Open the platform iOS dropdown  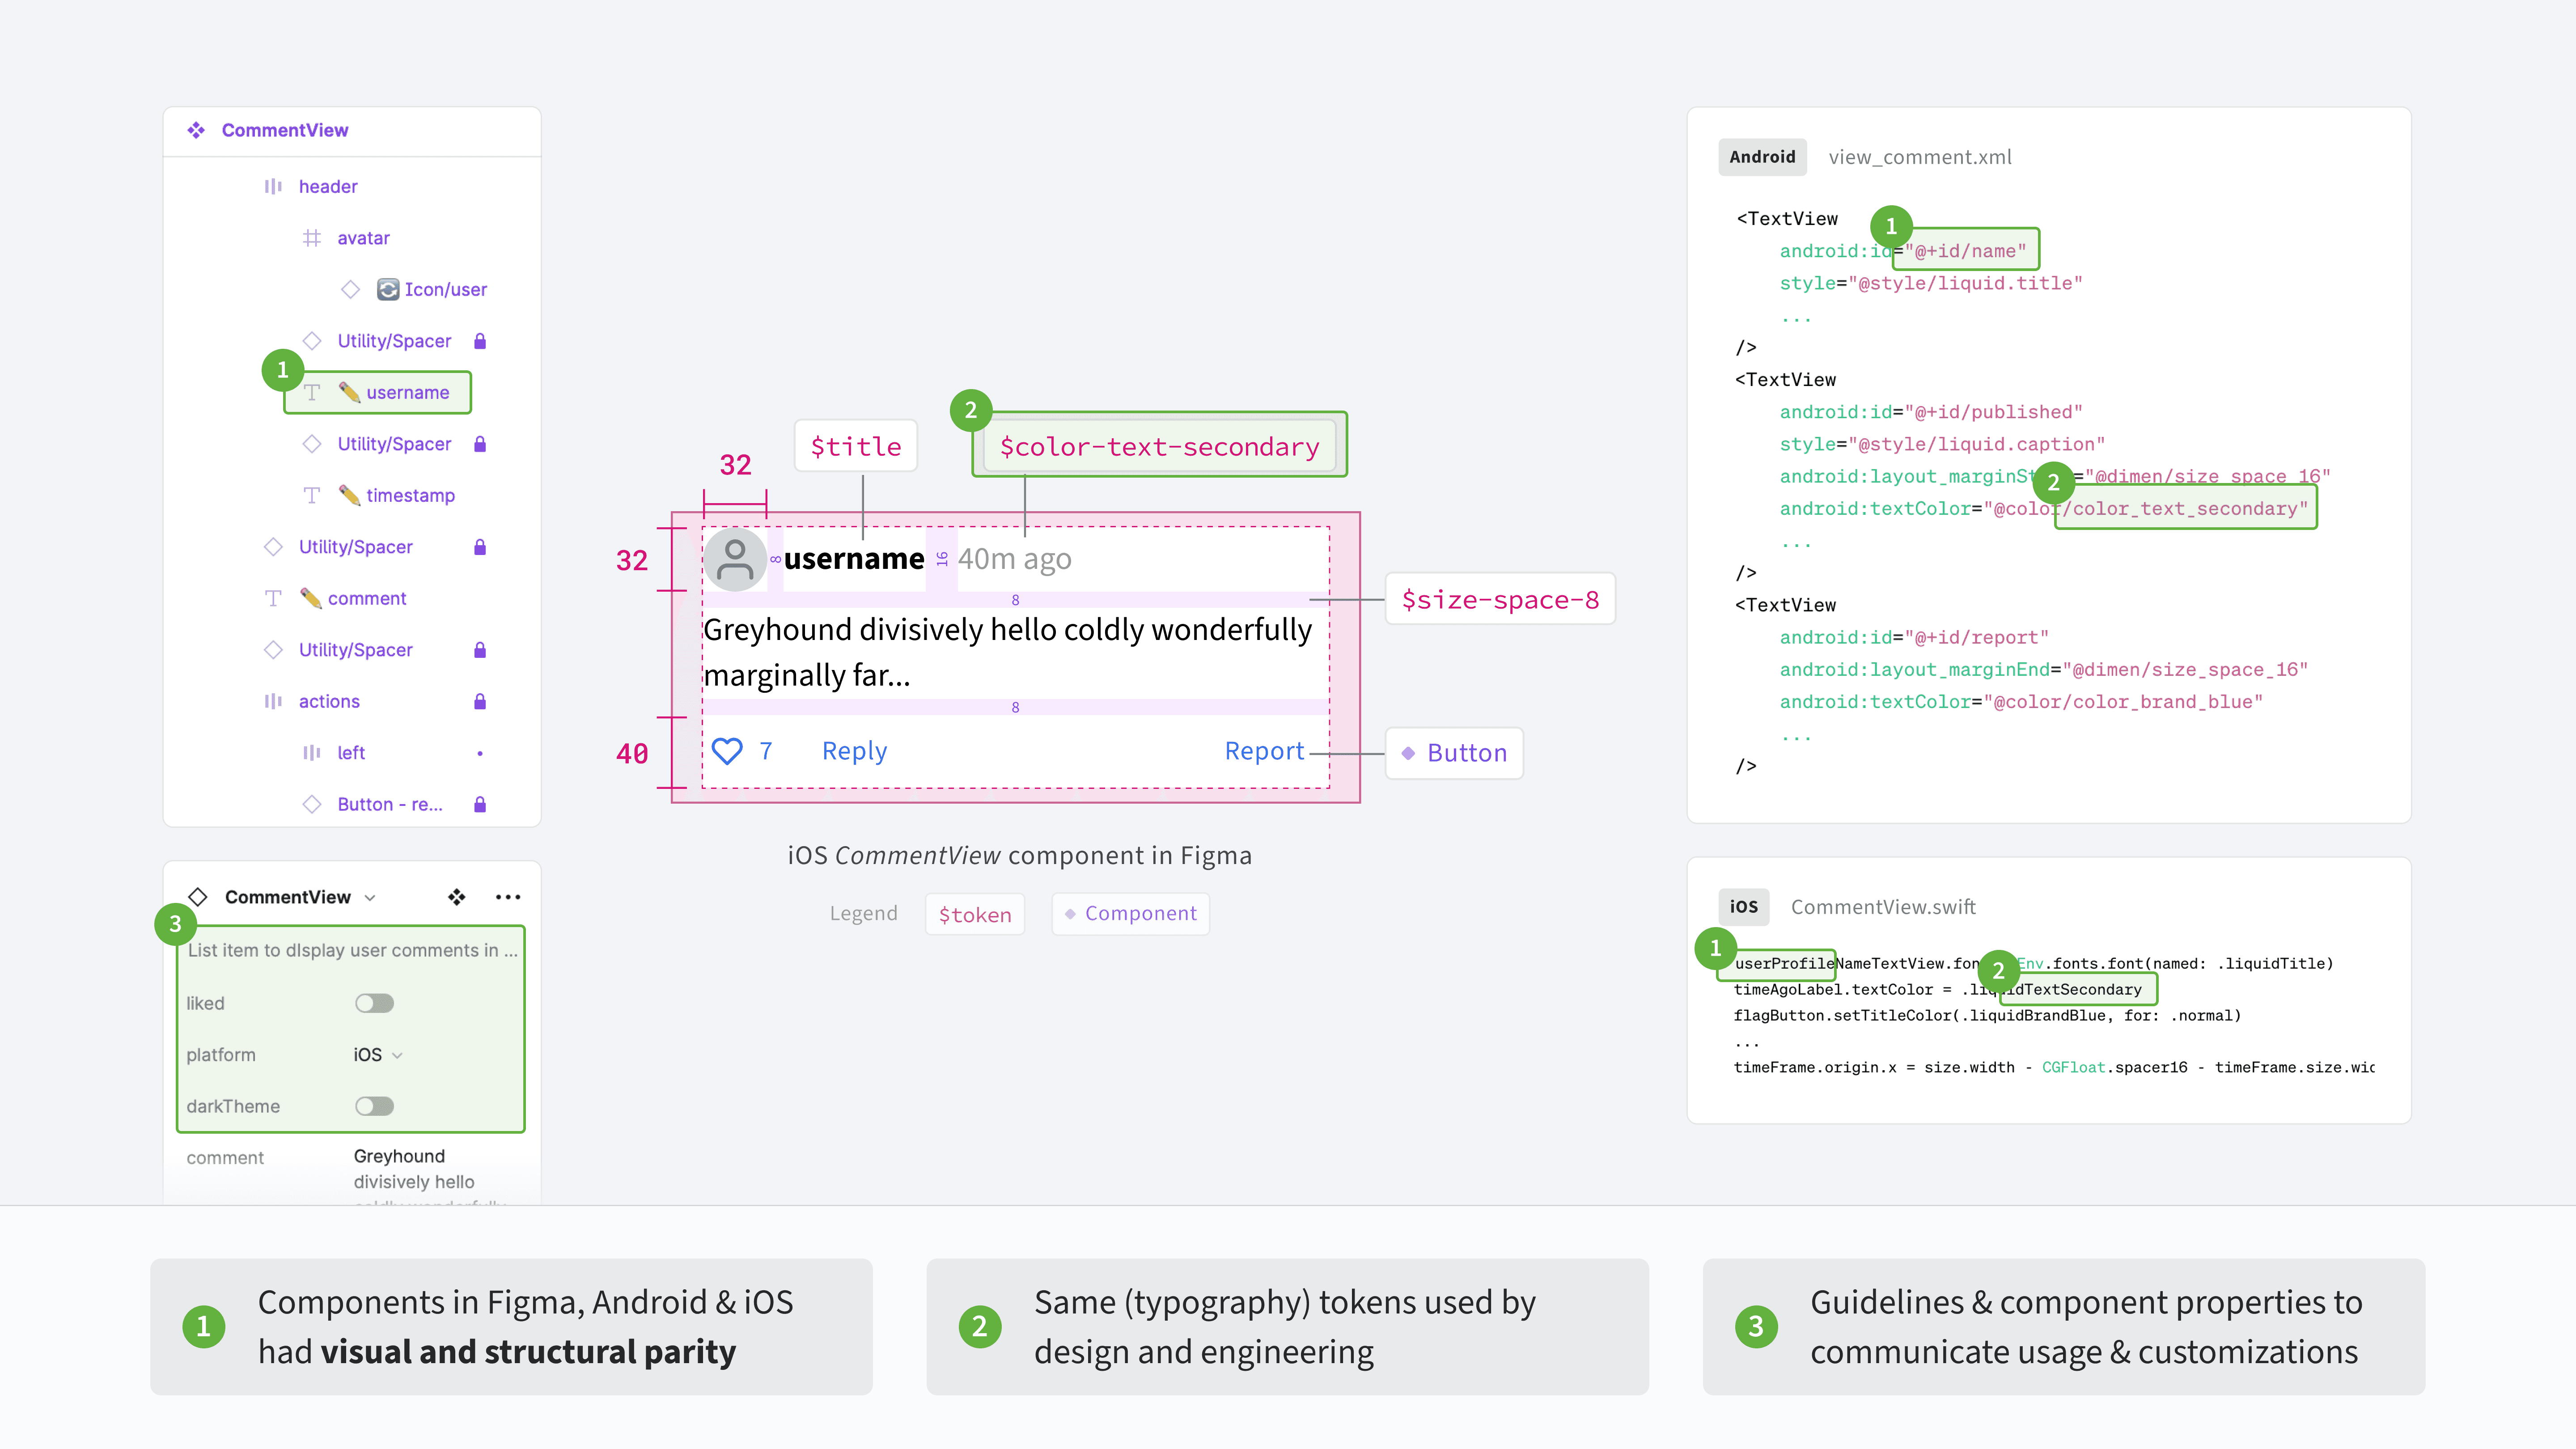coord(378,1055)
